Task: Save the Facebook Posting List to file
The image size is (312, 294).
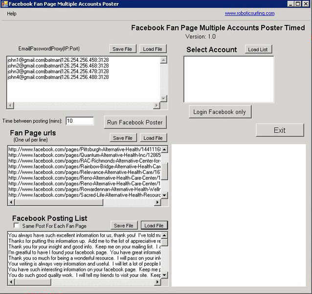Action: (x=124, y=225)
